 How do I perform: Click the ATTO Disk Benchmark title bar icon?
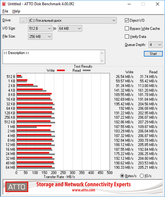pyautogui.click(x=4, y=4)
